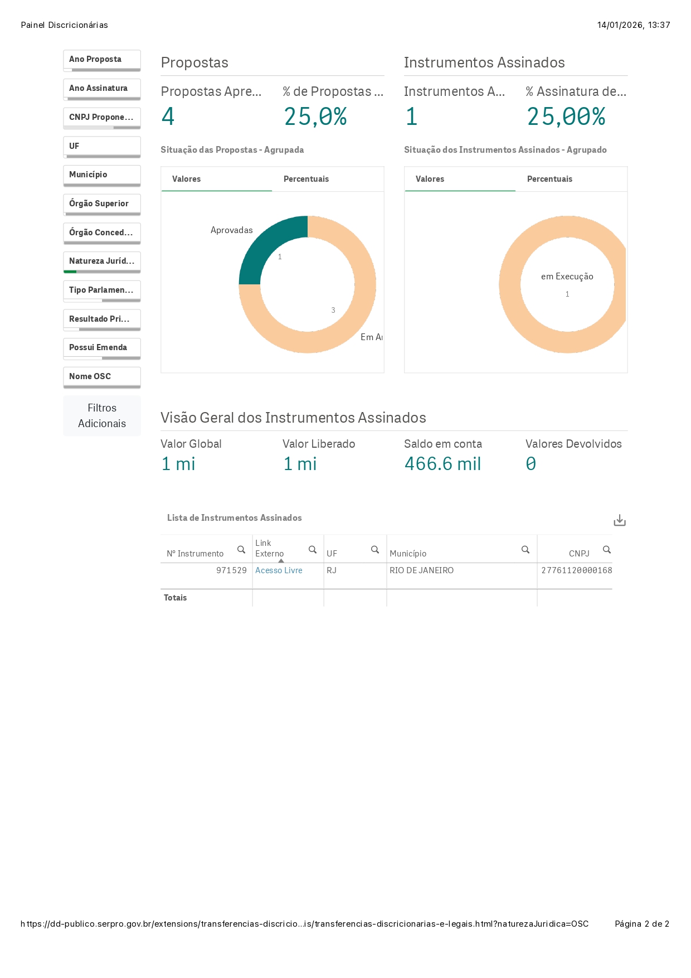Viewport: 691px width, 978px height.
Task: Click the CNPJ column search magnifier
Action: 607,550
